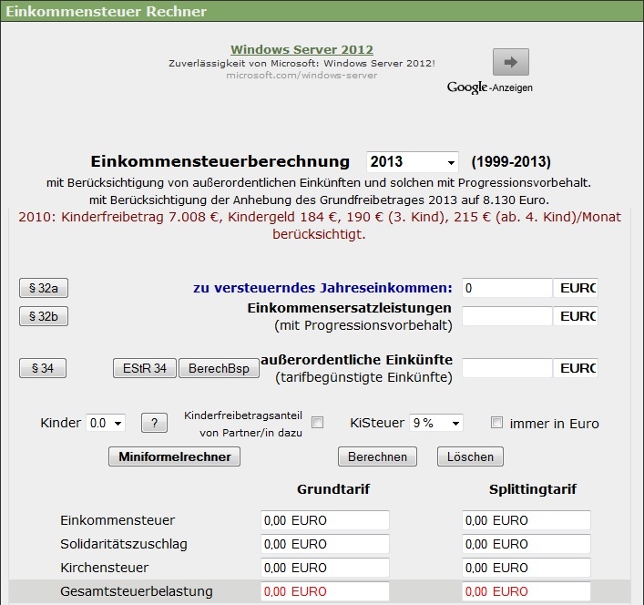The height and width of the screenshot is (605, 644).
Task: Enable Kinderfreibetragsanteil von Partner checkbox
Action: 318,422
